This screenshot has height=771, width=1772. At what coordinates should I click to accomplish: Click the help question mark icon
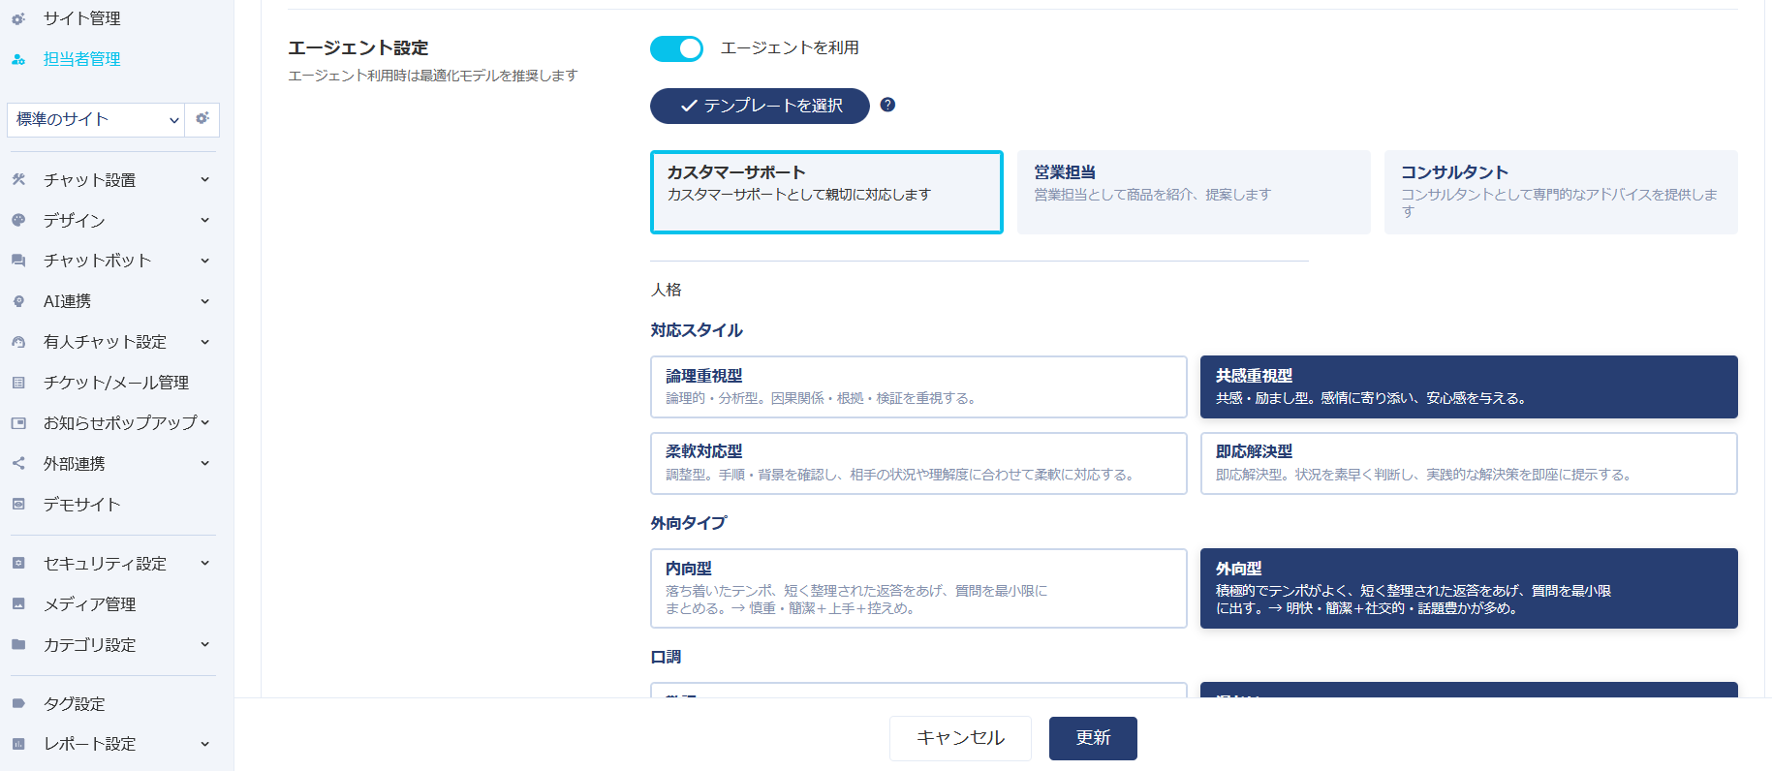(x=887, y=105)
